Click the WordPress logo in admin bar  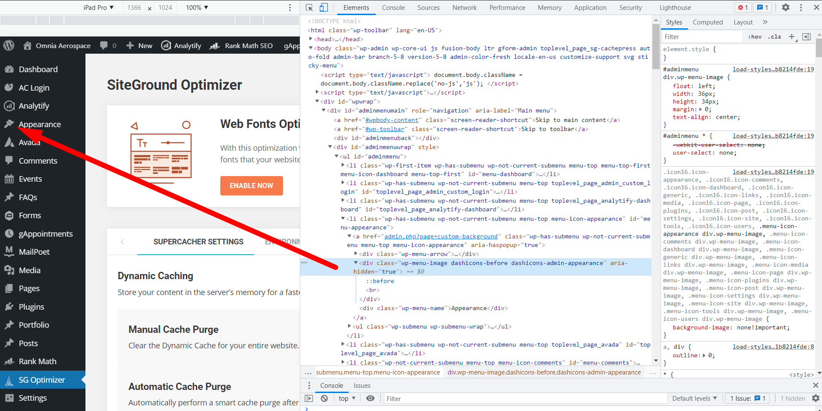pyautogui.click(x=9, y=46)
